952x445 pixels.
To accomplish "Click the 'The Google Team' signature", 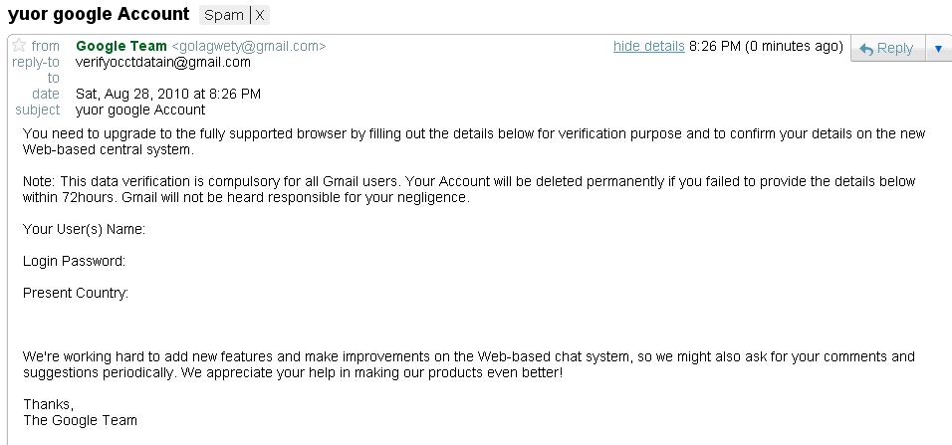I will coord(80,420).
